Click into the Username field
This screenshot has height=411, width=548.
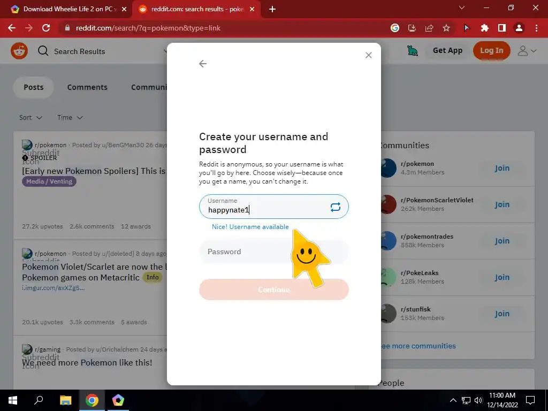[273, 207]
